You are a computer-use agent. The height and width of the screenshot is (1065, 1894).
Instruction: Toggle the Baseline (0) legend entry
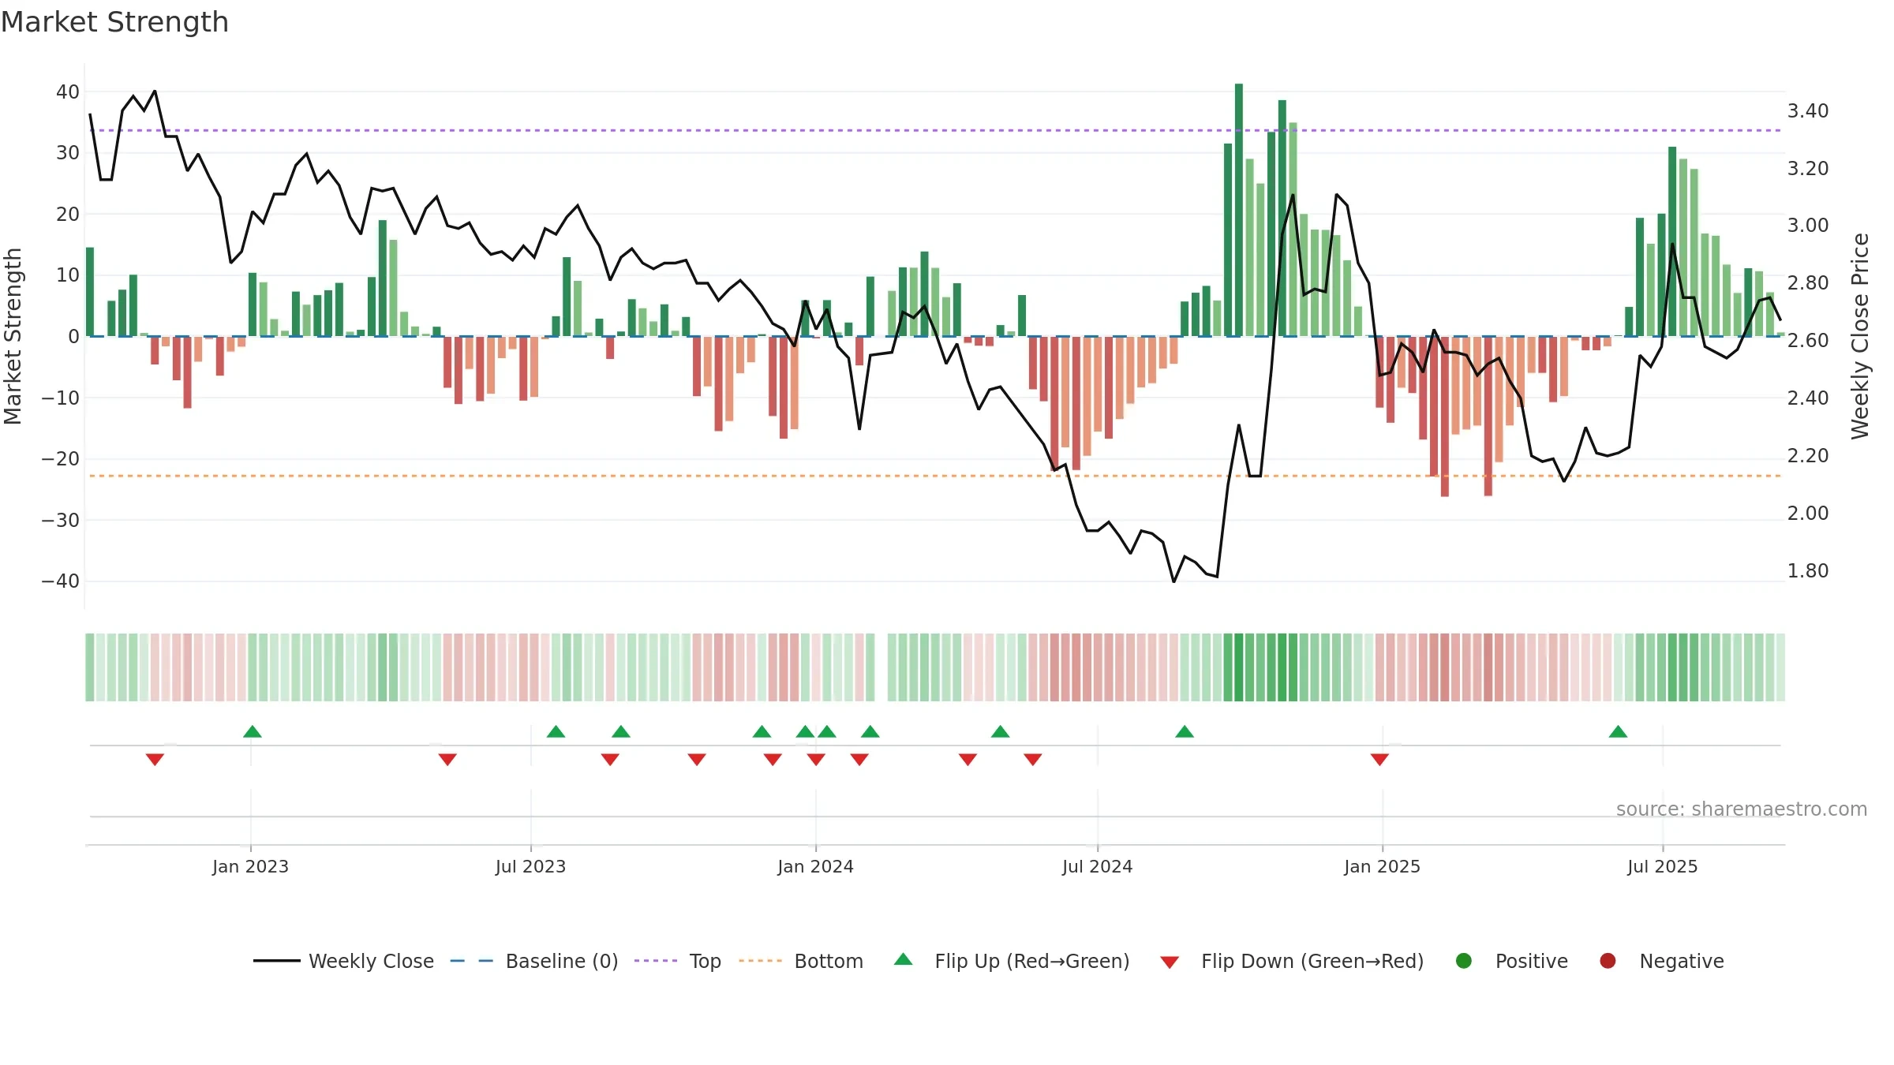click(x=534, y=961)
